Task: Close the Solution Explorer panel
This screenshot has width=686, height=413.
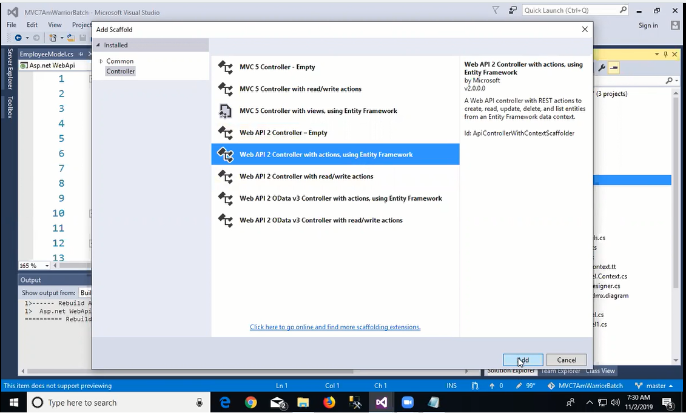Action: coord(675,54)
